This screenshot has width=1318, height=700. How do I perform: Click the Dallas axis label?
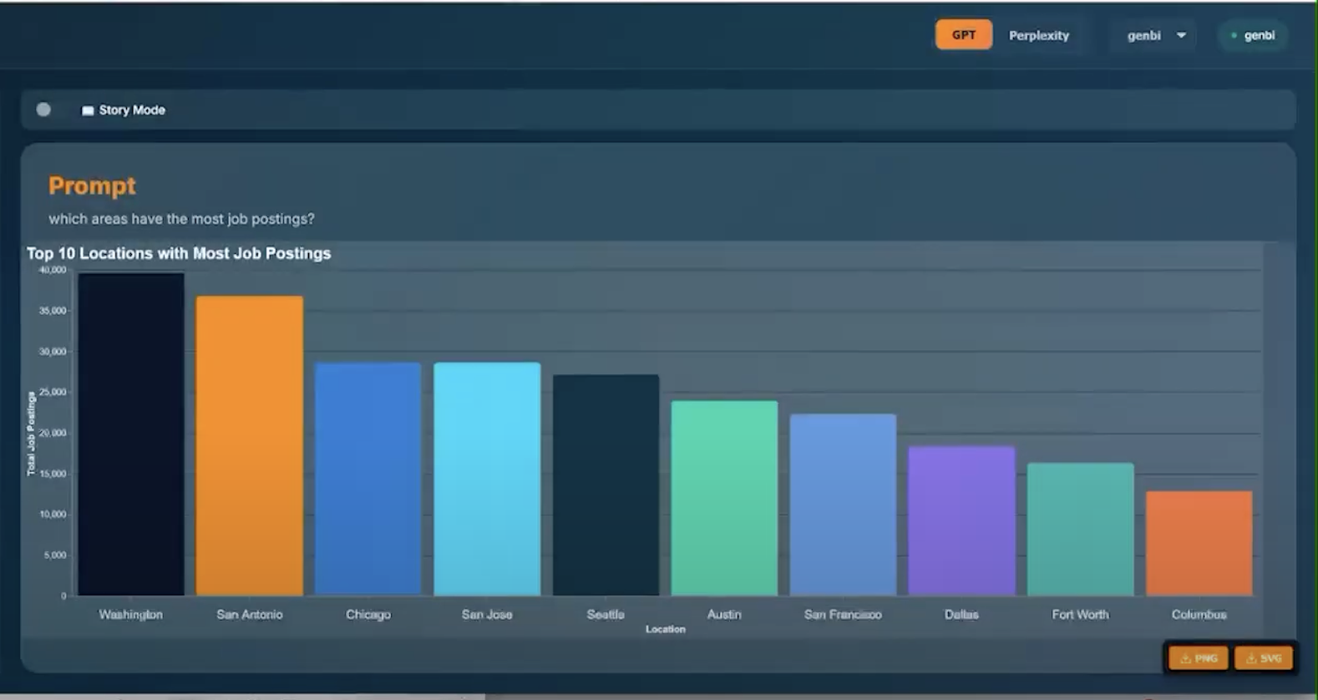961,614
